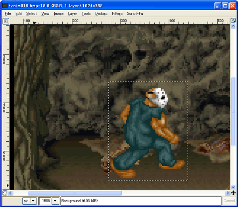Image resolution: width=238 pixels, height=207 pixels.
Task: Click the masked character's white hockey mask
Action: pos(160,97)
